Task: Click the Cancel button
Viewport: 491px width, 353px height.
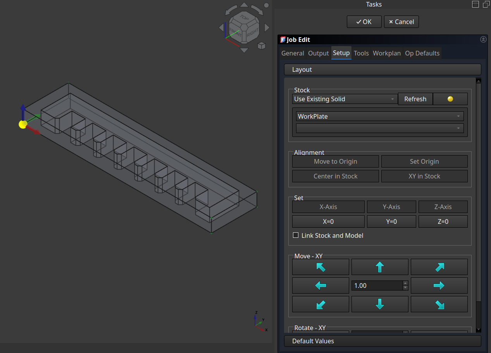Action: [x=401, y=22]
